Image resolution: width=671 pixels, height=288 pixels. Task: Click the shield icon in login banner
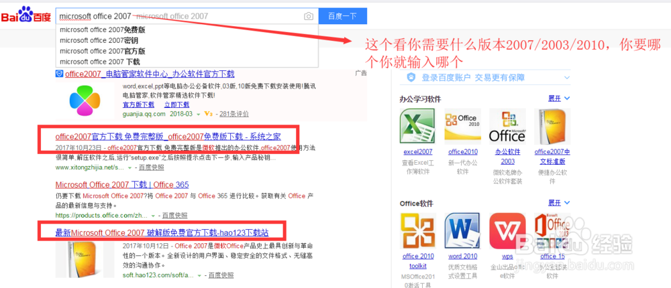point(411,78)
